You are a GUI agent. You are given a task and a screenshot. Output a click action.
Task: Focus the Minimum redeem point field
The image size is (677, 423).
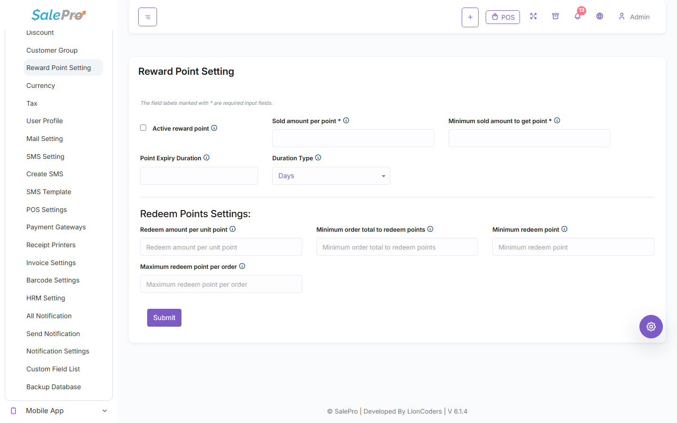pos(573,247)
